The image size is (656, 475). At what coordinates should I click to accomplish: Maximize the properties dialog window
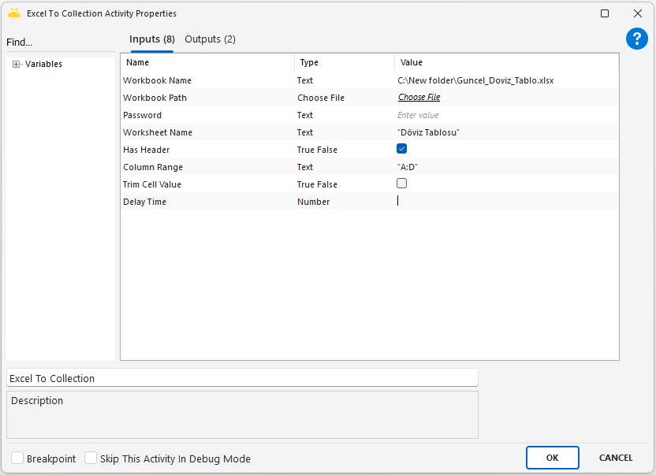click(x=605, y=13)
